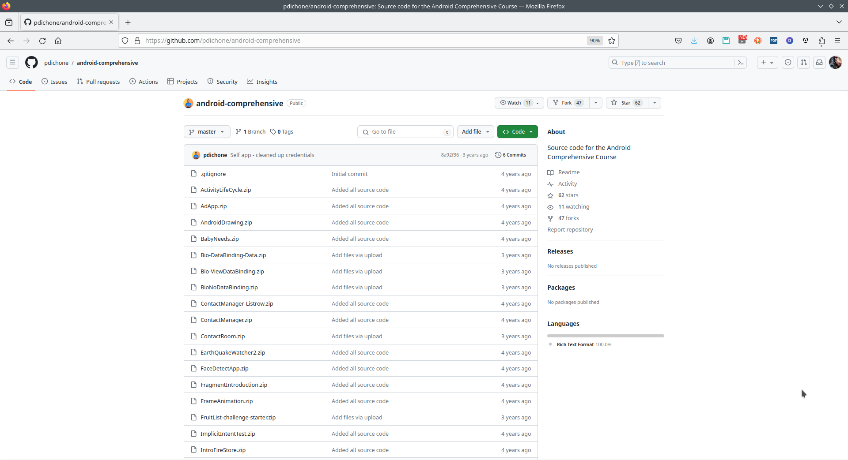Screen dimensions: 848x460
Task: Reset the 90% zoom level indicator
Action: [x=595, y=41]
